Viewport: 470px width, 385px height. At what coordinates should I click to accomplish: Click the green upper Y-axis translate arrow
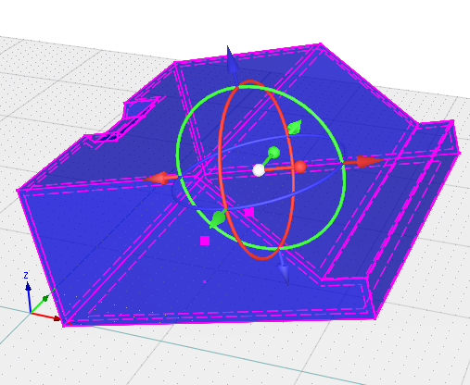294,127
